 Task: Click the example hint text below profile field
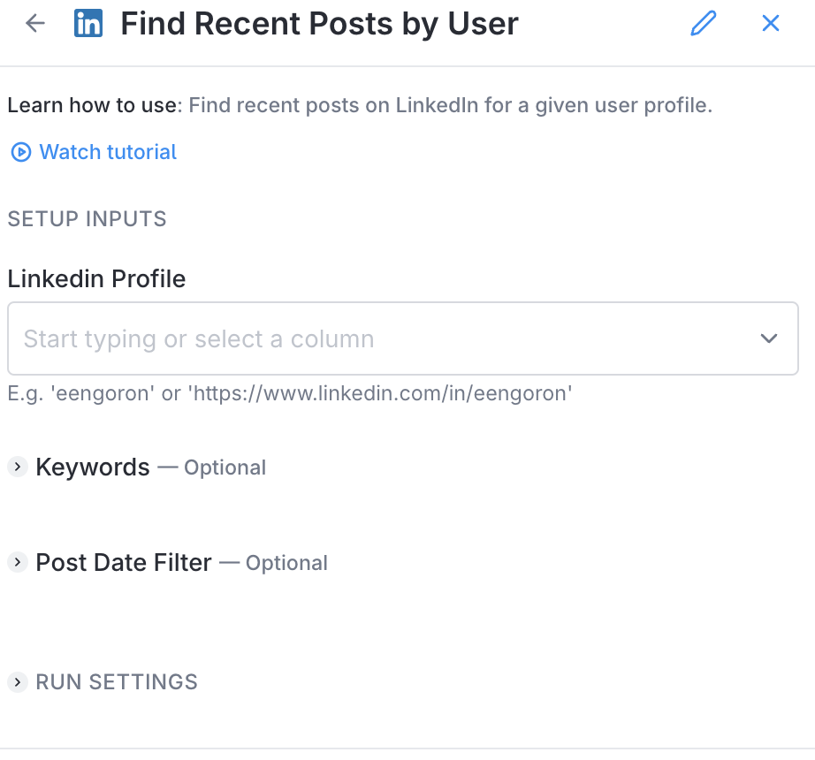290,393
